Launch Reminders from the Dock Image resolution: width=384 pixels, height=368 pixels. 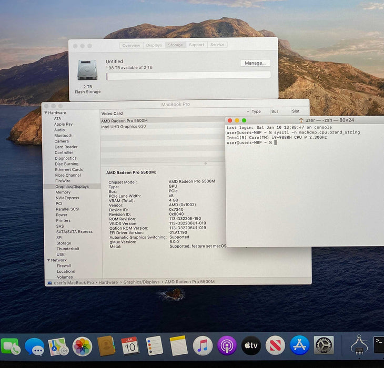tap(154, 345)
